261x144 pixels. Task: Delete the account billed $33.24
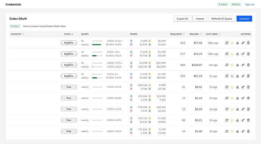pos(249,54)
